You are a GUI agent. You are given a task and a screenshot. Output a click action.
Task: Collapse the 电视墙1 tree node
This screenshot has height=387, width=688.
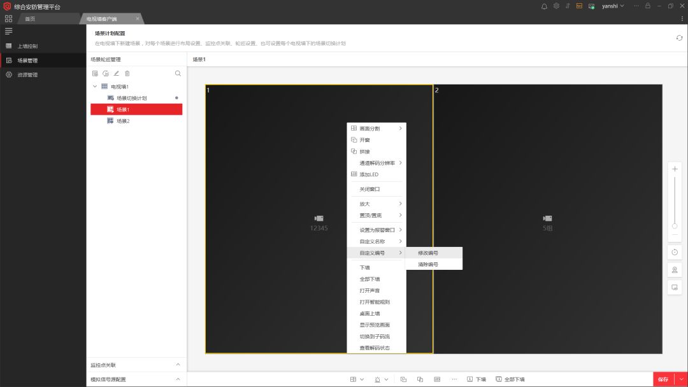(95, 87)
